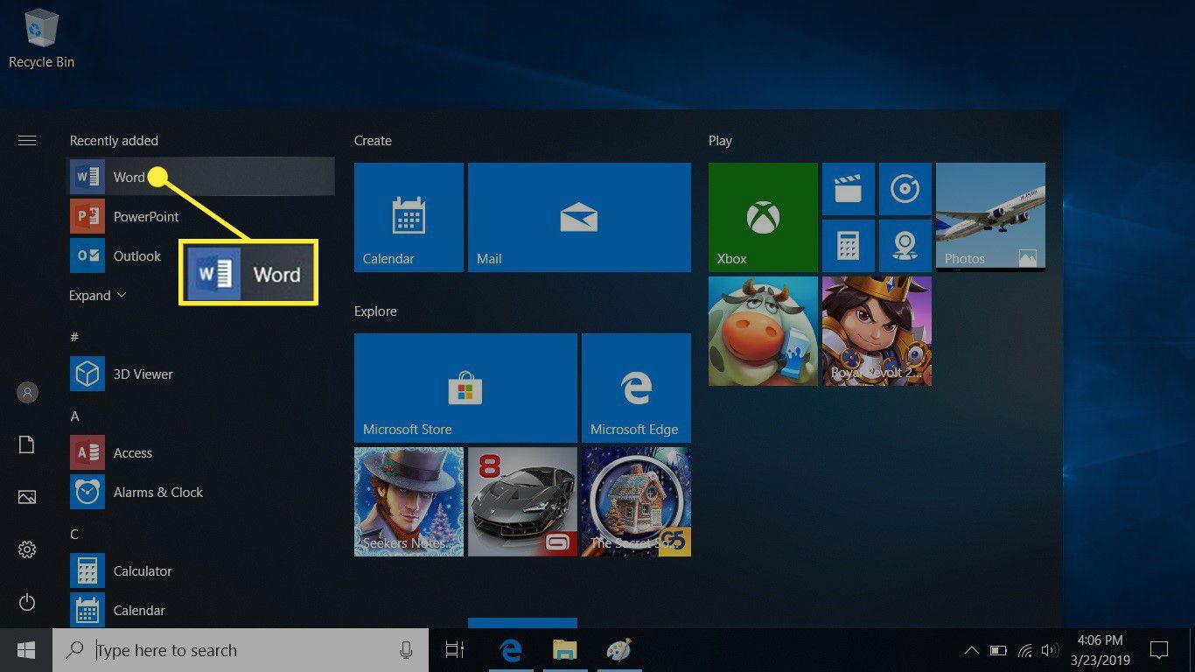Select the Explore group heading
Image resolution: width=1195 pixels, height=672 pixels.
point(375,311)
